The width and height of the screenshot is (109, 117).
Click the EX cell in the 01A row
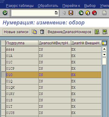[x=86, y=56]
